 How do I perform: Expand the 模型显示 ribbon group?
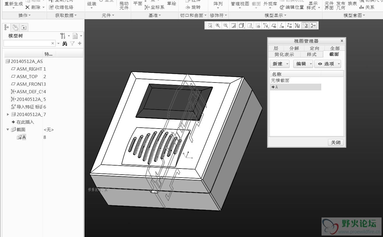point(275,15)
